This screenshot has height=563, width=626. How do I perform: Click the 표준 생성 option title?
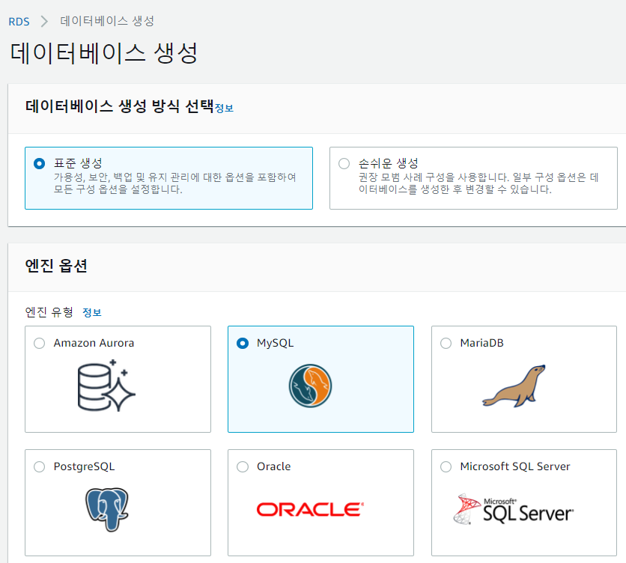click(x=78, y=163)
